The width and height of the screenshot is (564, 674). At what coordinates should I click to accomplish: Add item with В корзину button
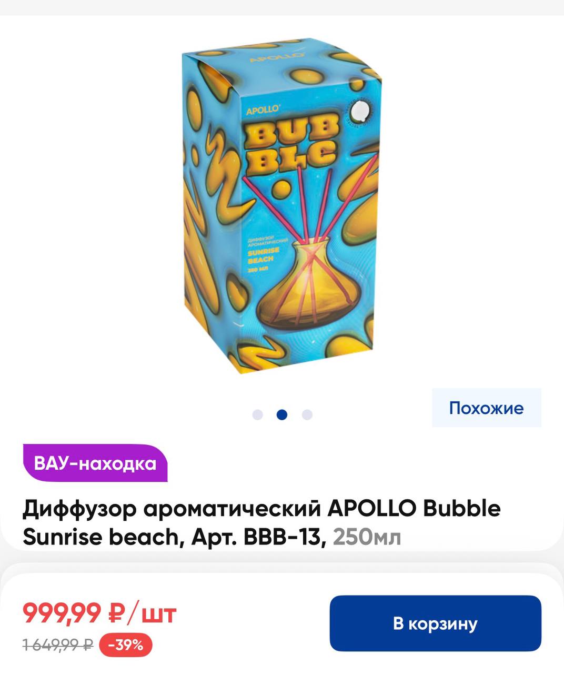(x=435, y=623)
